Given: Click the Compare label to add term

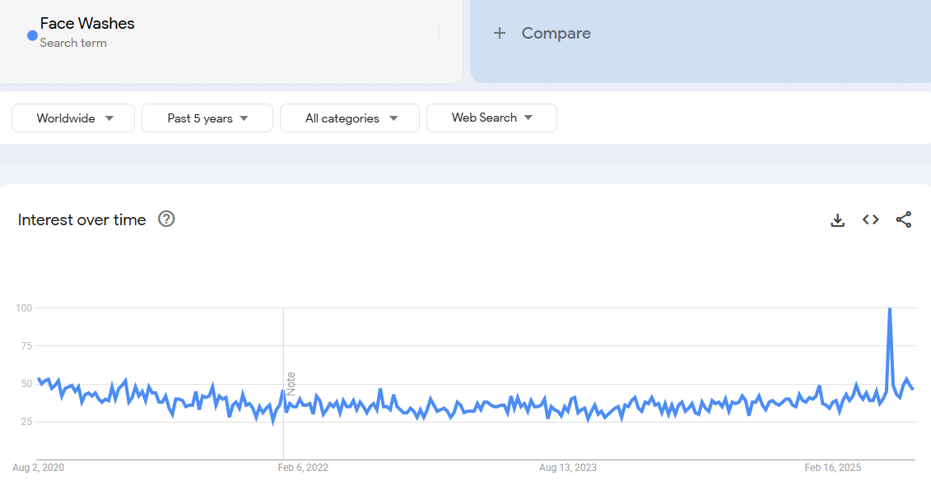Looking at the screenshot, I should coord(556,33).
